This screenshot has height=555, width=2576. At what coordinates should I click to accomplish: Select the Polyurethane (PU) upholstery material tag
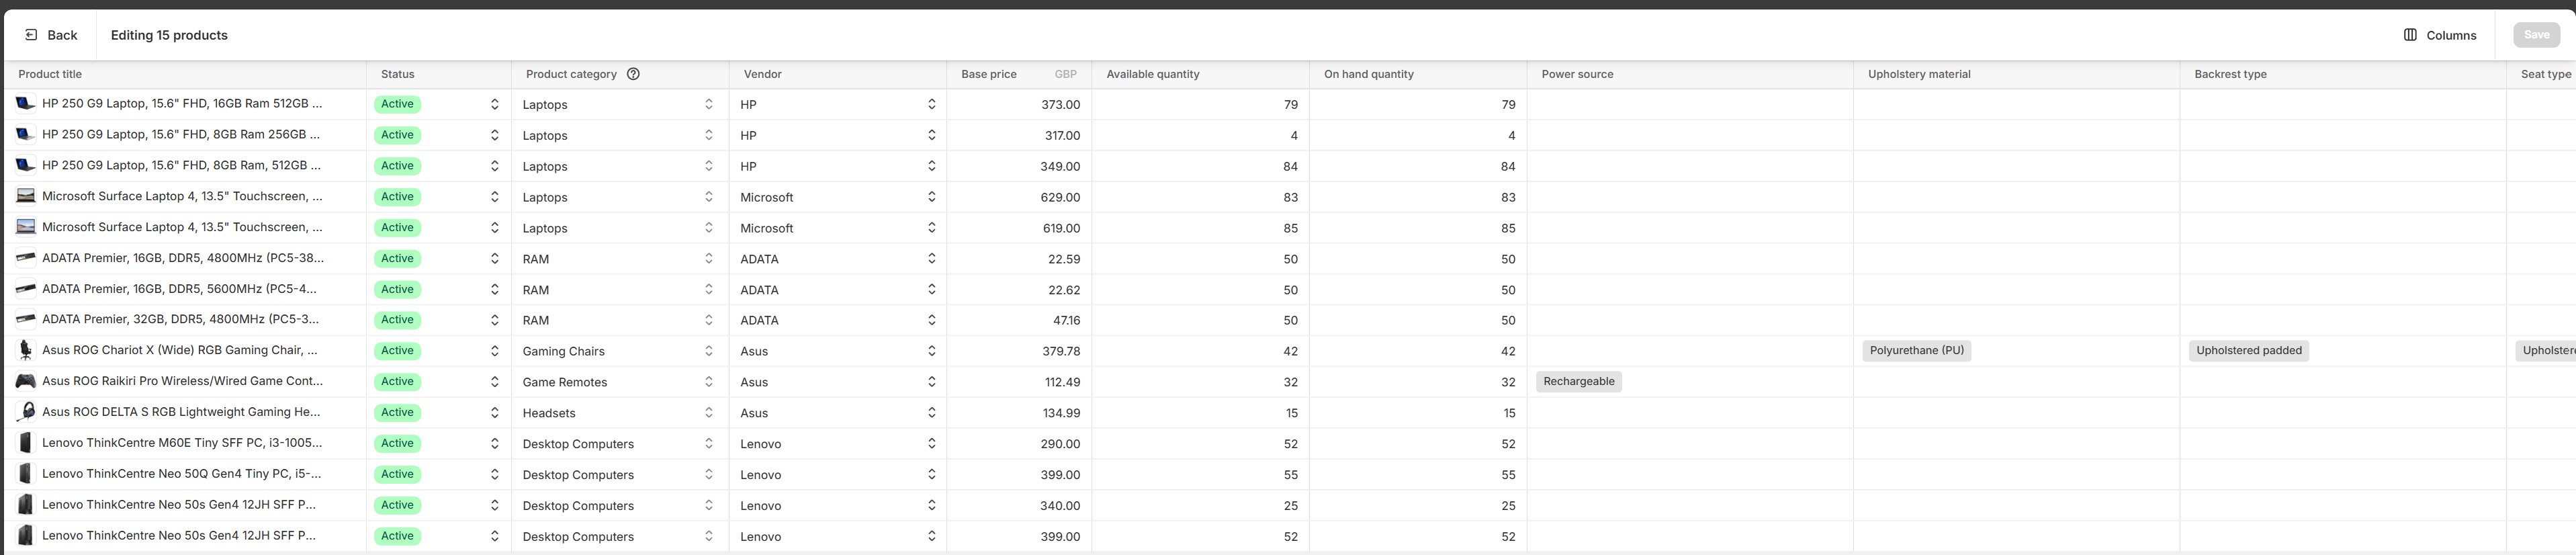(1917, 350)
